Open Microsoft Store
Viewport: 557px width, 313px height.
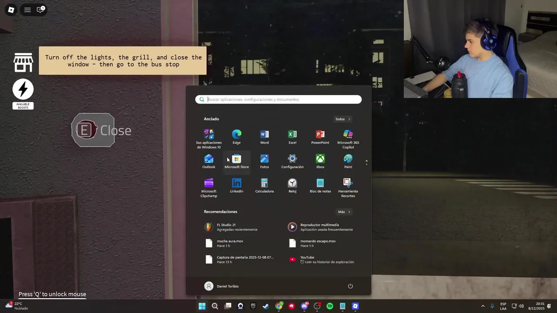(x=237, y=162)
